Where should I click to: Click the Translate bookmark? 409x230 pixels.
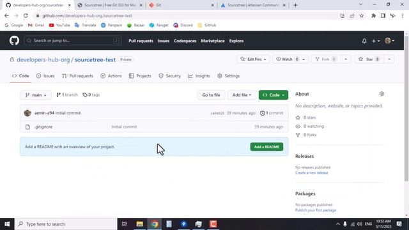coord(85,26)
